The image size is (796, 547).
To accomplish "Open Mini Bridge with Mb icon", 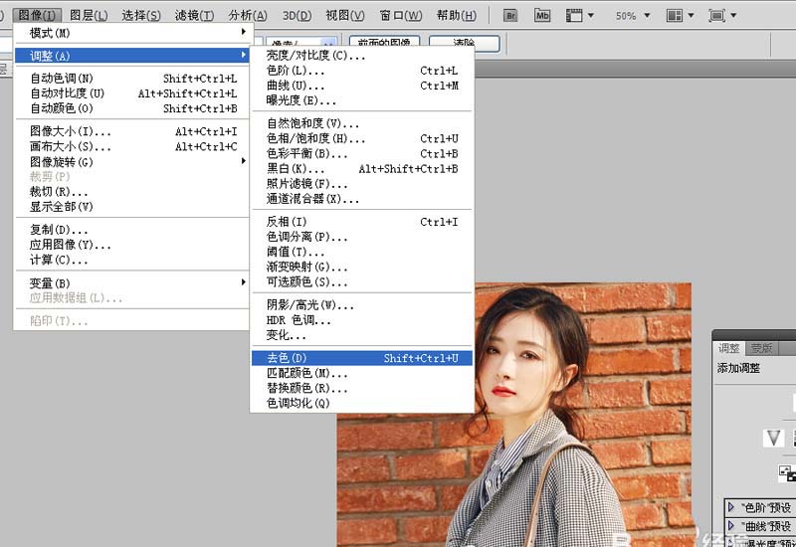I will tap(542, 15).
